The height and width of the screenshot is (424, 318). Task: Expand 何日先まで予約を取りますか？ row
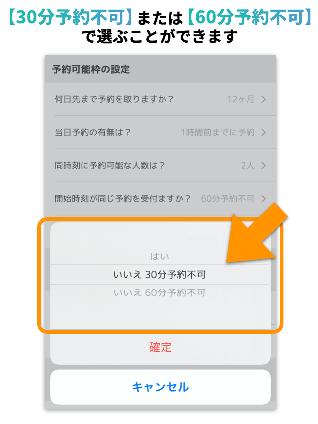[x=160, y=99]
